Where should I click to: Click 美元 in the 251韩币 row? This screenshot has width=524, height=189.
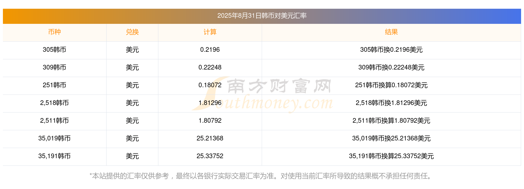[x=132, y=85]
